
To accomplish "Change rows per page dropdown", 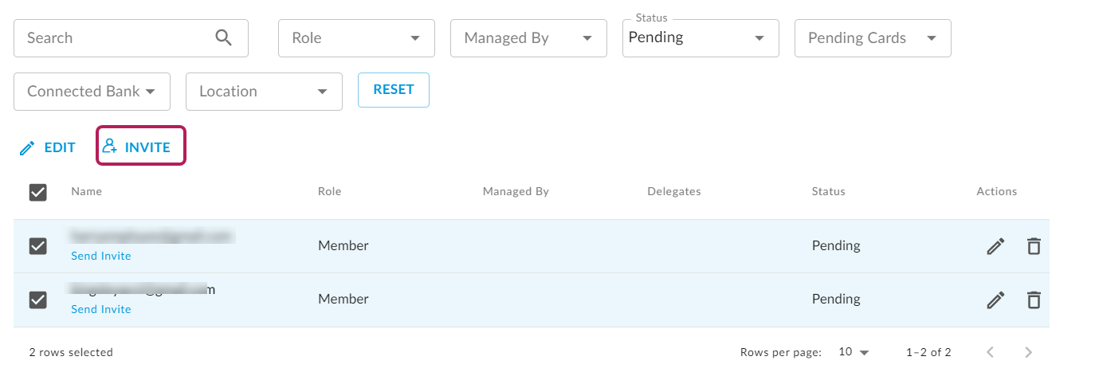I will (854, 352).
